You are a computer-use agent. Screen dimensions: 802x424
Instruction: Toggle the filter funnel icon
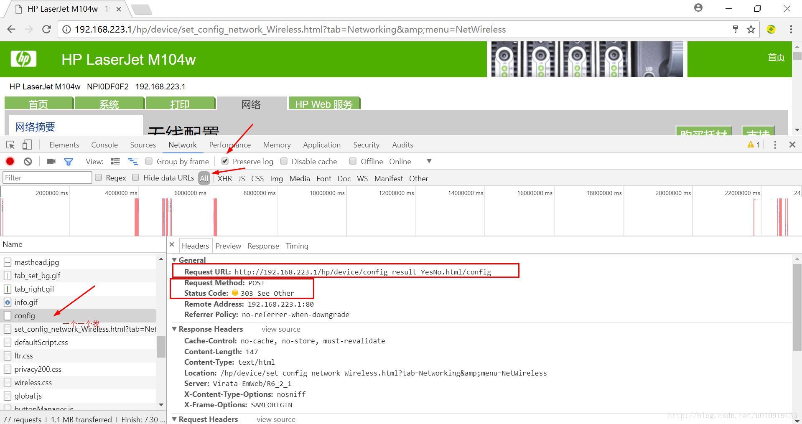[x=69, y=162]
